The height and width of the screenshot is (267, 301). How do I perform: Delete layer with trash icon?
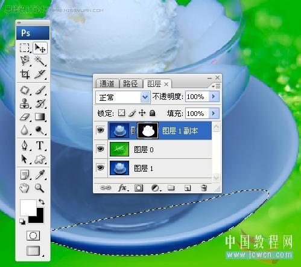click(204, 188)
